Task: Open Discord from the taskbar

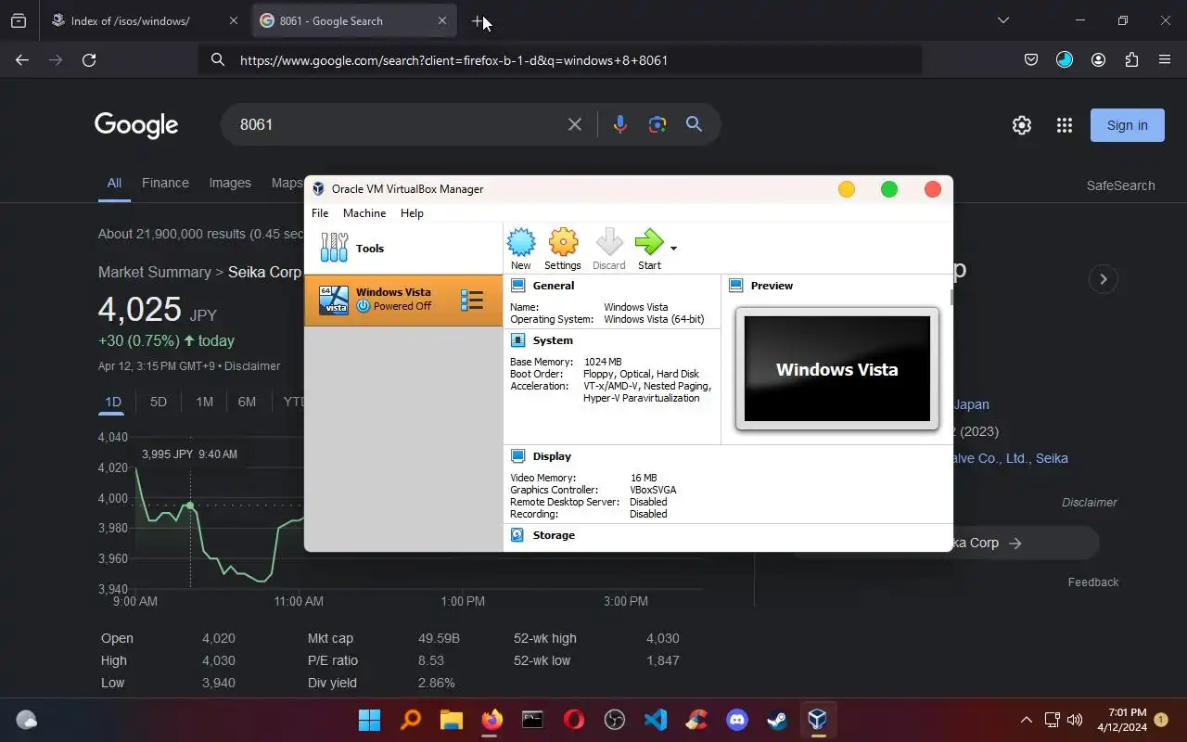Action: 737,720
